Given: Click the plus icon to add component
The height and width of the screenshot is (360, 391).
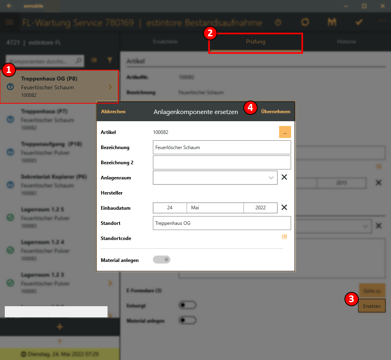Looking at the screenshot, I should tap(60, 327).
